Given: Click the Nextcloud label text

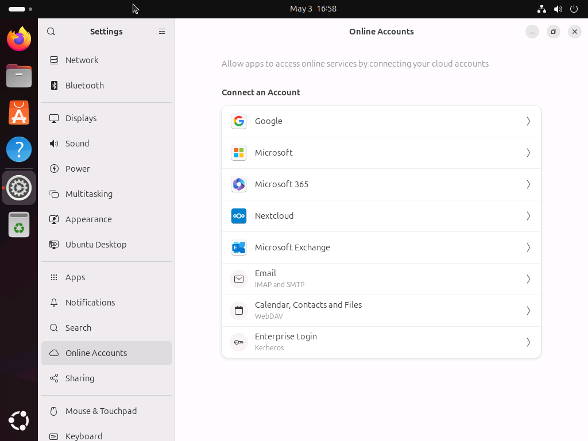Looking at the screenshot, I should coord(274,216).
